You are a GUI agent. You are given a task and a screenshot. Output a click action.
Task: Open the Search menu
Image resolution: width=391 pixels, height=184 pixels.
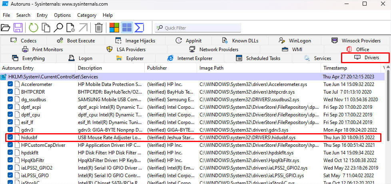(23, 15)
